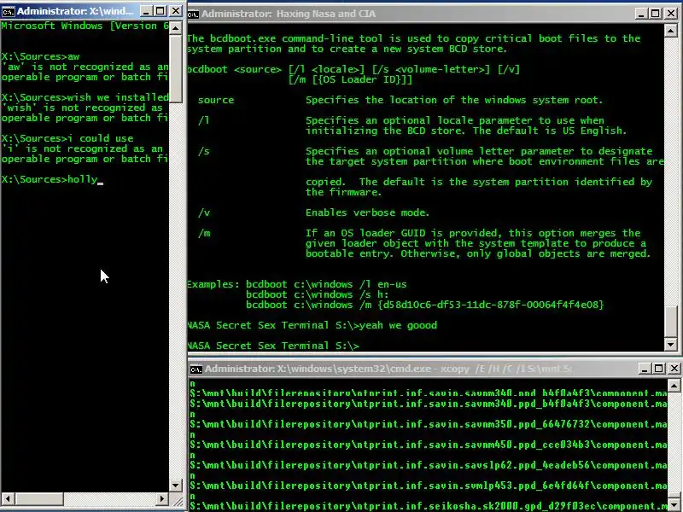This screenshot has height=512, width=683.
Task: Click cmd icon in Haxing Nasa and CIA window
Action: tap(193, 15)
